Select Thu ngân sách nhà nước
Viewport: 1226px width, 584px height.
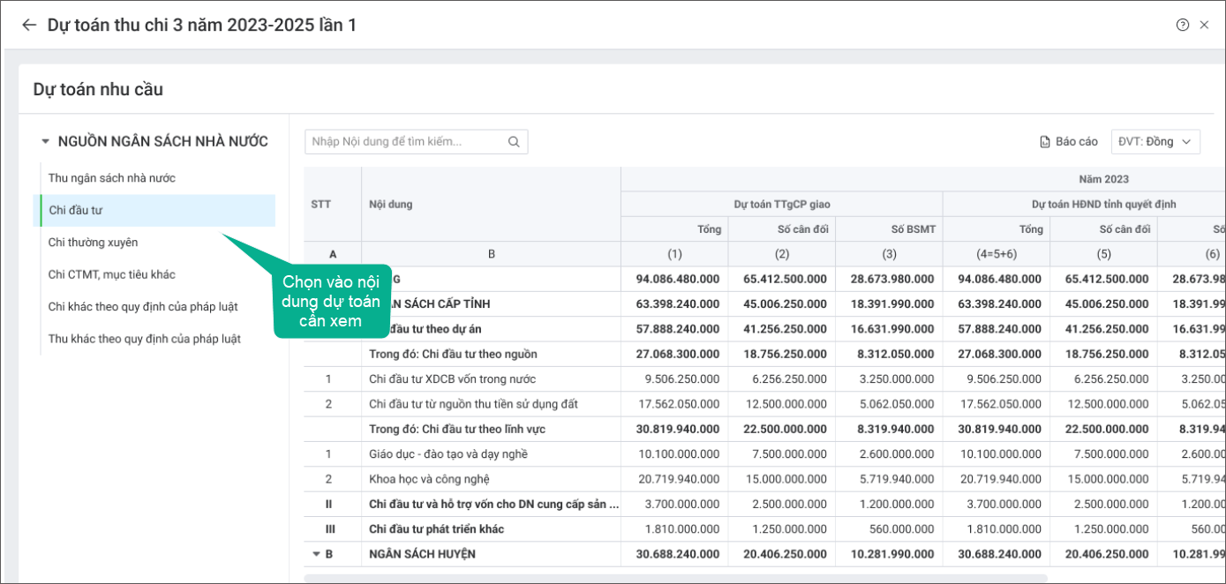pos(112,178)
